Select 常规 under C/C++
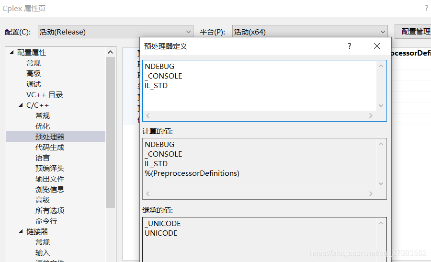This screenshot has height=262, width=431. tap(43, 116)
